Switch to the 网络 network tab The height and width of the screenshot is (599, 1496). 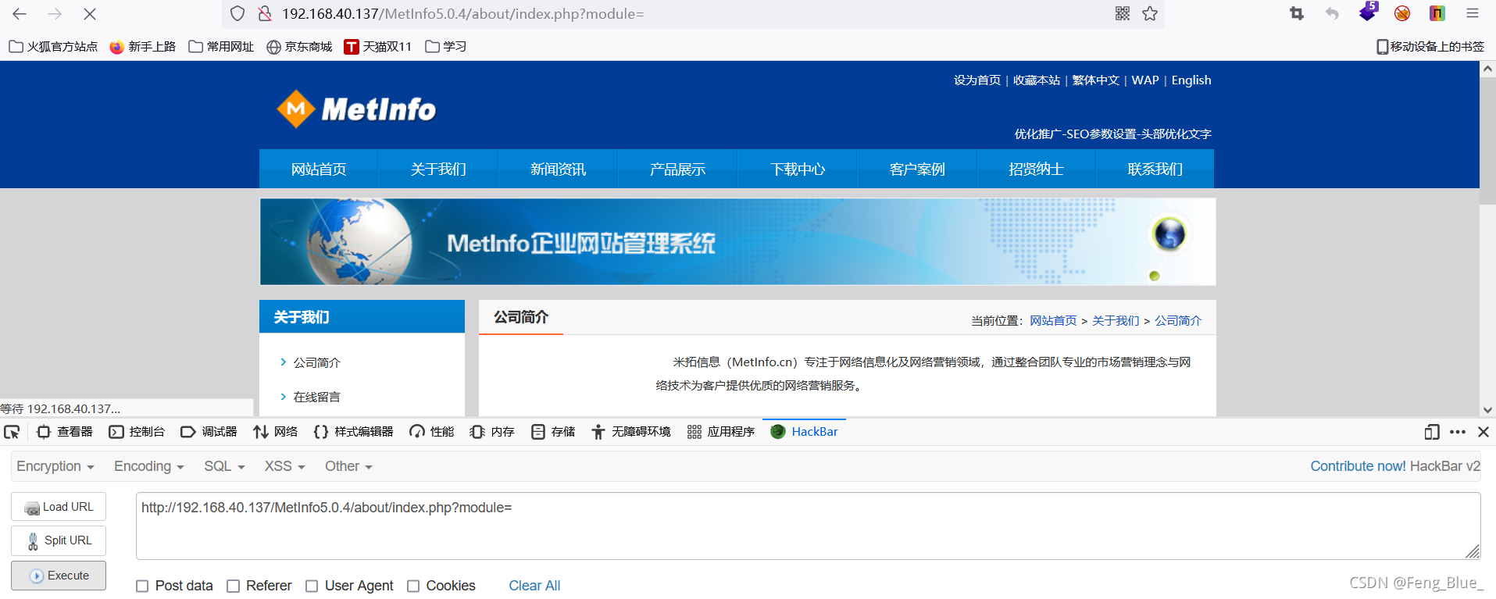pyautogui.click(x=276, y=432)
